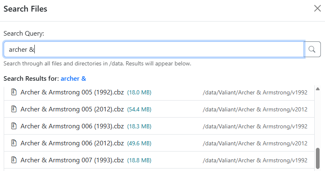Select Archer & Armstrong 006 (2012).cbz filename

point(72,143)
